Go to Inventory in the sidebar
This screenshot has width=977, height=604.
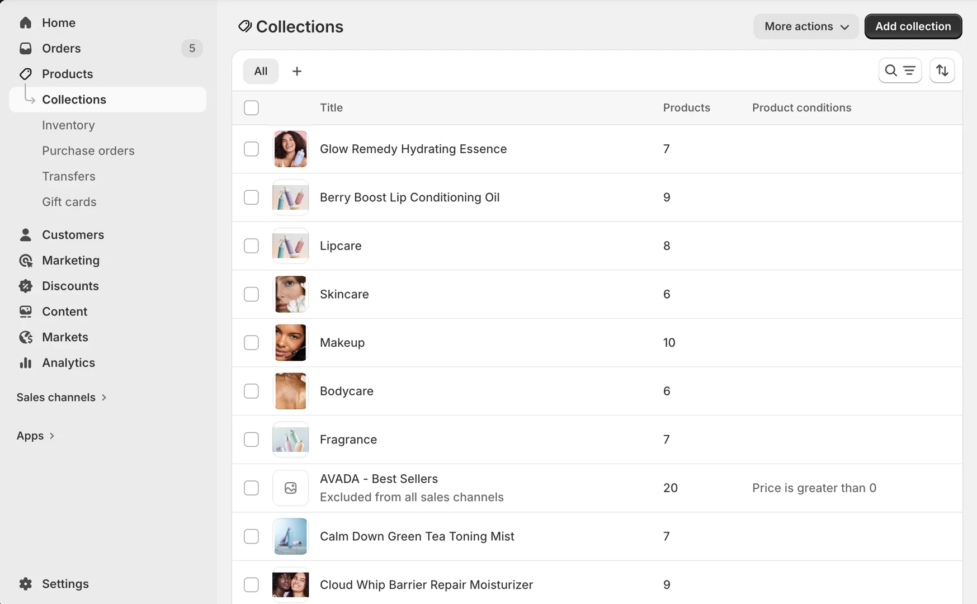[x=68, y=125]
